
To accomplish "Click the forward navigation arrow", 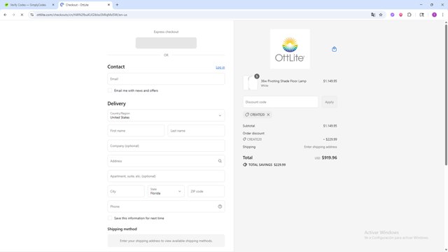I will point(13,15).
